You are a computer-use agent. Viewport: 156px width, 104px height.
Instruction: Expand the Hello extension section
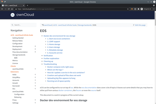coord(35,75)
